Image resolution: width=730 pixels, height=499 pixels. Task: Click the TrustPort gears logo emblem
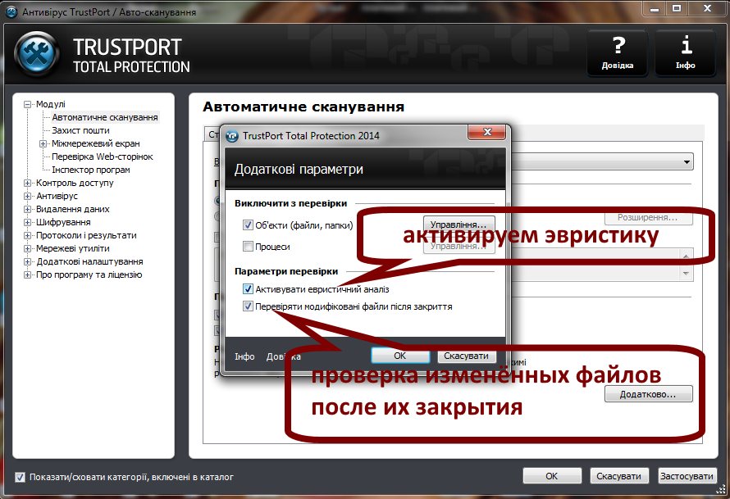click(36, 53)
